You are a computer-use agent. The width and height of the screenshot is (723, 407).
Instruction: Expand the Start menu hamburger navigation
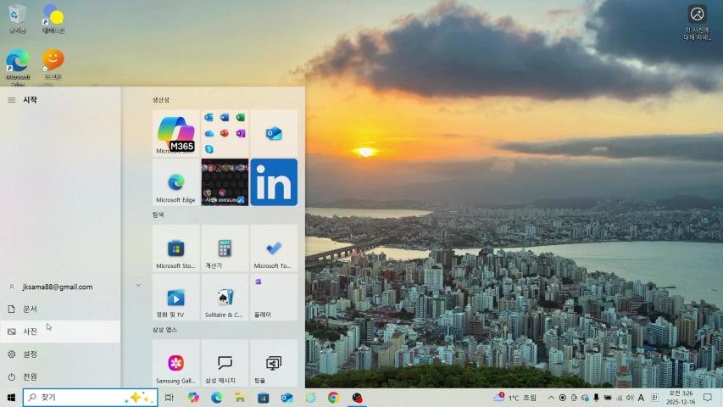coord(11,100)
